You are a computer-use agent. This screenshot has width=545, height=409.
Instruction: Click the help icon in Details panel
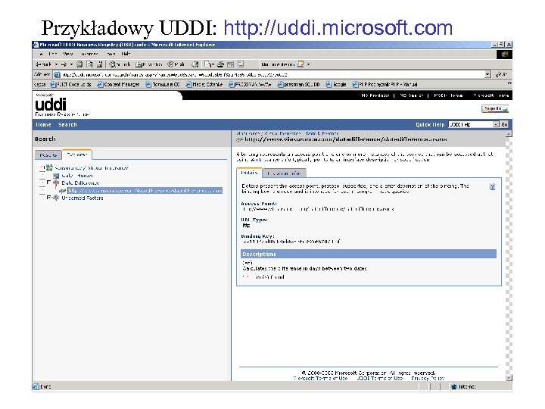(x=492, y=187)
